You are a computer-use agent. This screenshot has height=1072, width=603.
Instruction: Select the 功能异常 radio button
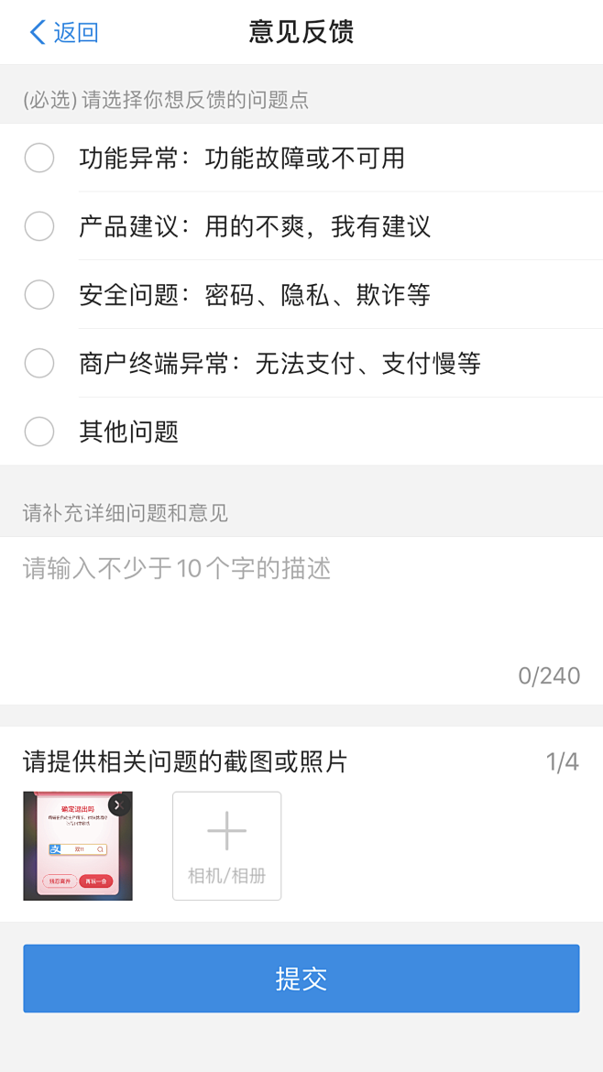pyautogui.click(x=39, y=158)
